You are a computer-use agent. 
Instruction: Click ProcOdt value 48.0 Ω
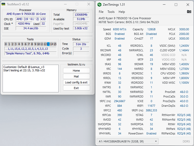click(184, 92)
